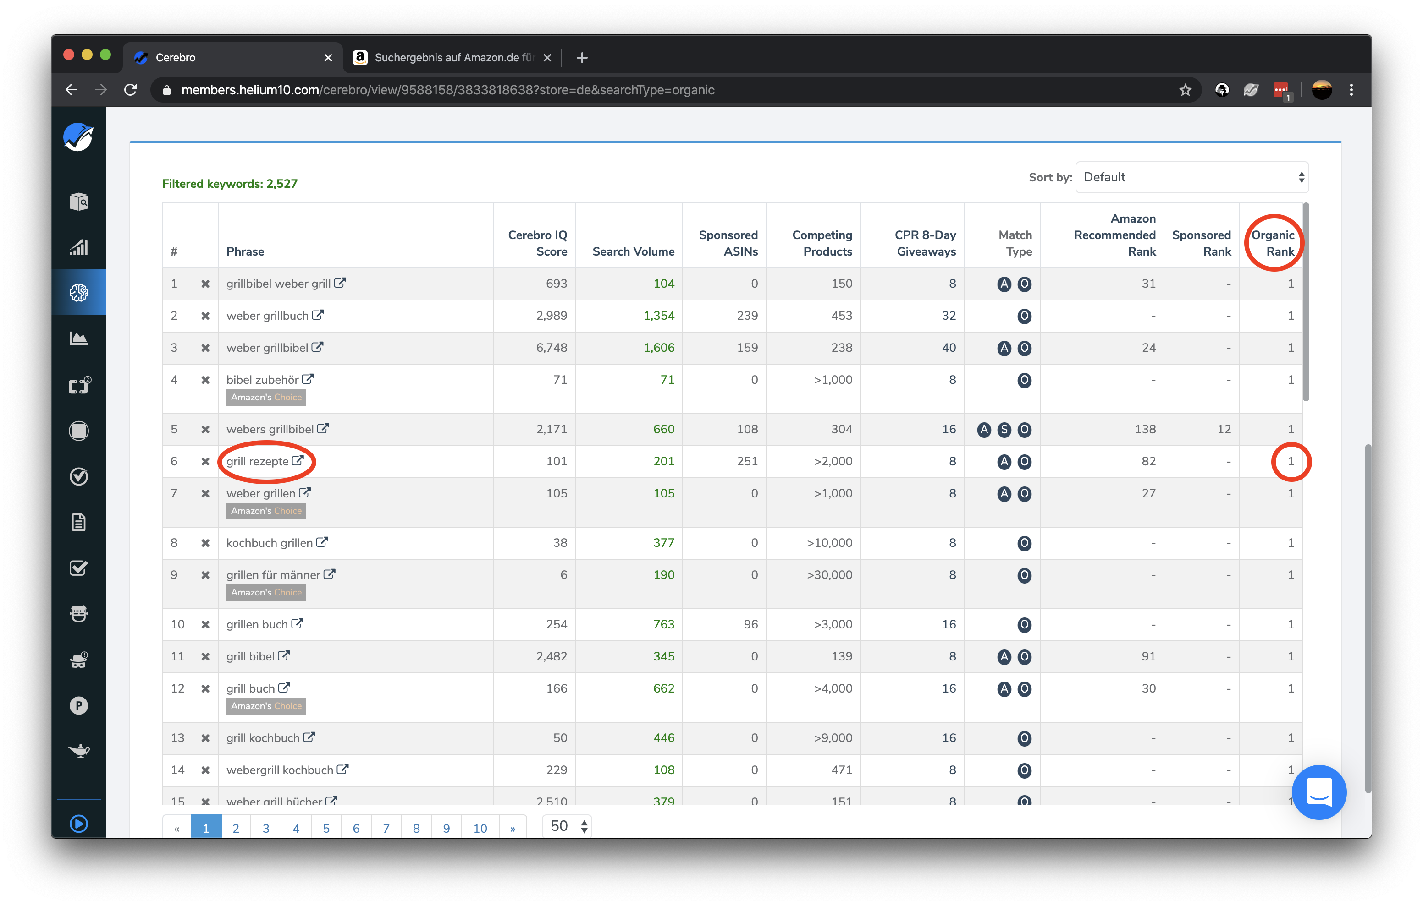This screenshot has width=1423, height=906.
Task: Open external link icon beside grill rezepte
Action: [298, 460]
